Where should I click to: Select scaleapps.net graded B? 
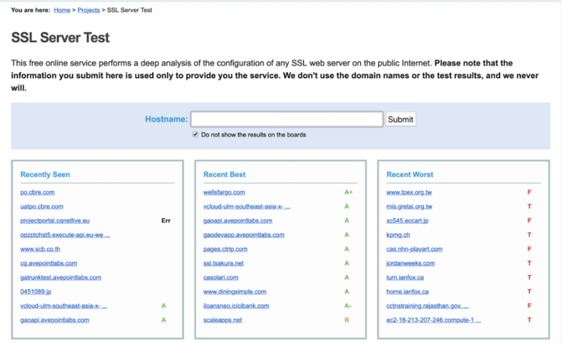pyautogui.click(x=223, y=320)
